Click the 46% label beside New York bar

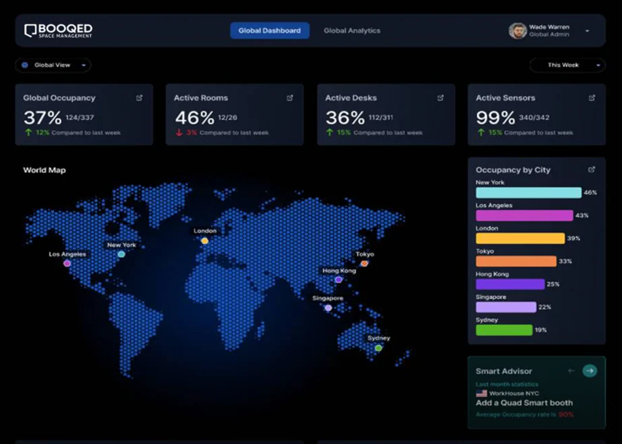click(590, 192)
